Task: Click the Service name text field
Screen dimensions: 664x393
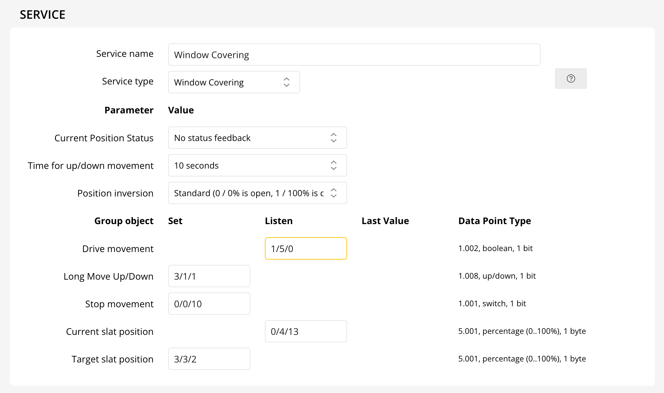Action: [354, 55]
